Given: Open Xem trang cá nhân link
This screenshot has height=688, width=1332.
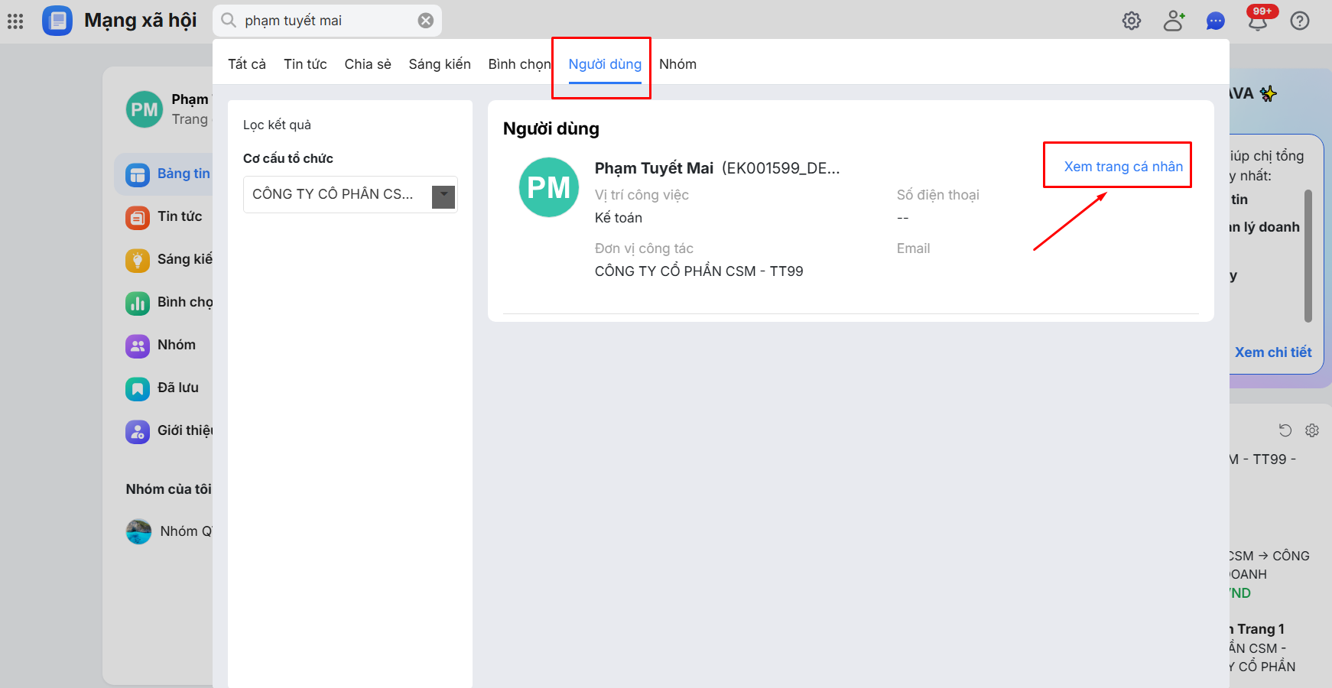Looking at the screenshot, I should point(1123,167).
